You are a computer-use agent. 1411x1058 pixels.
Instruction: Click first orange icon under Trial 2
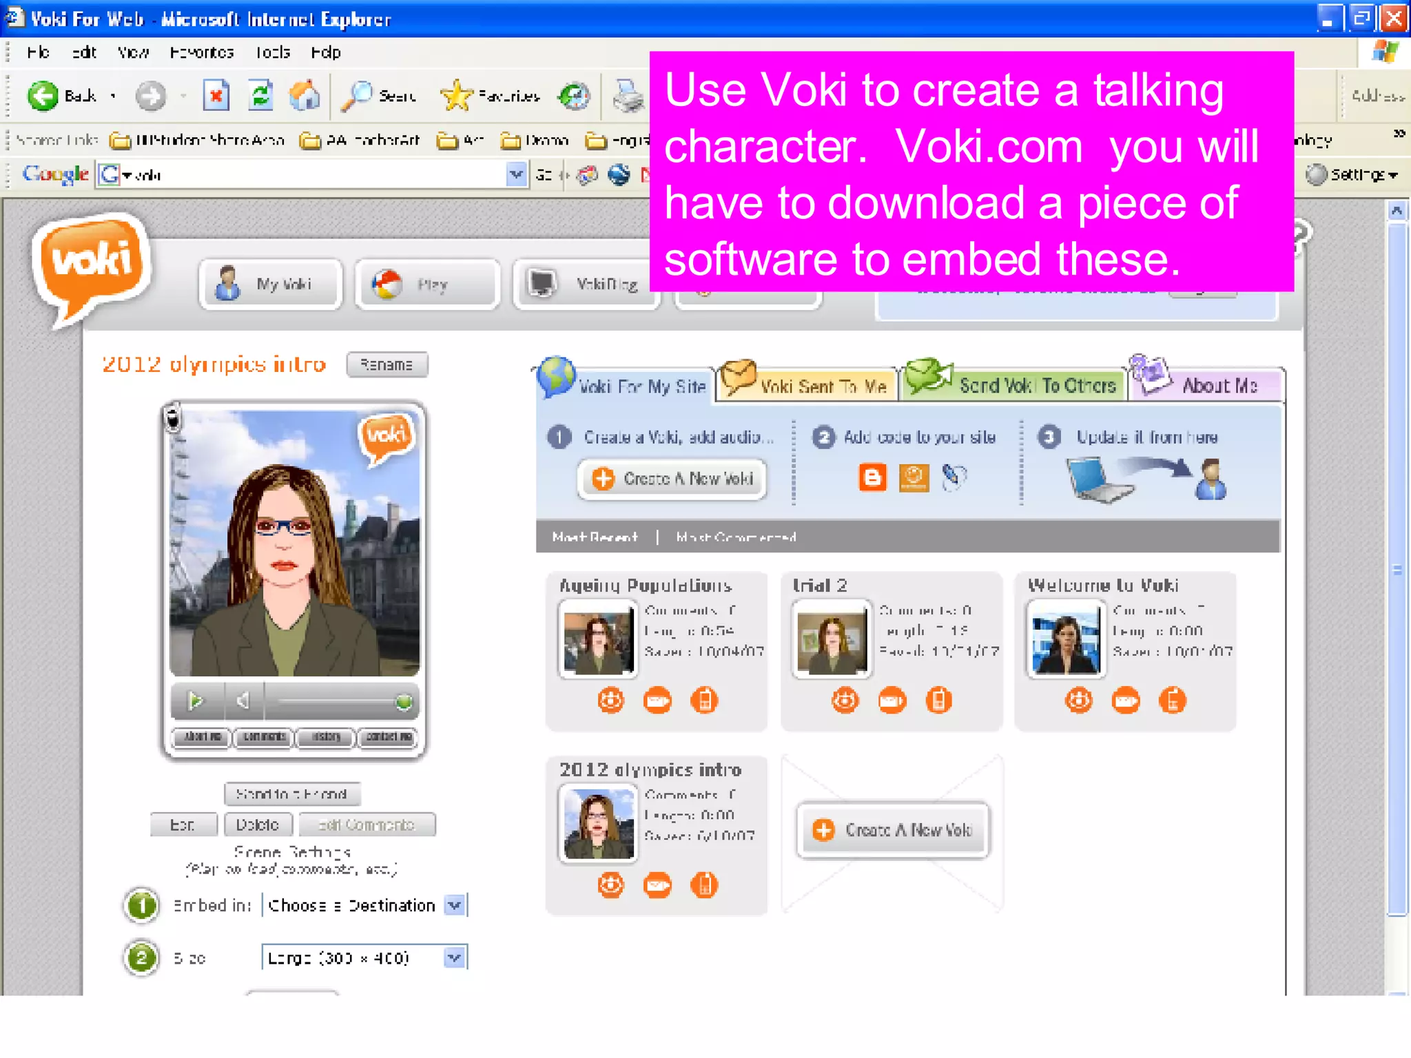coord(845,700)
